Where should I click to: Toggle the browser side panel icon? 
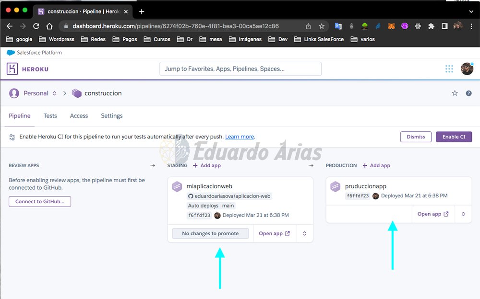coord(444,26)
